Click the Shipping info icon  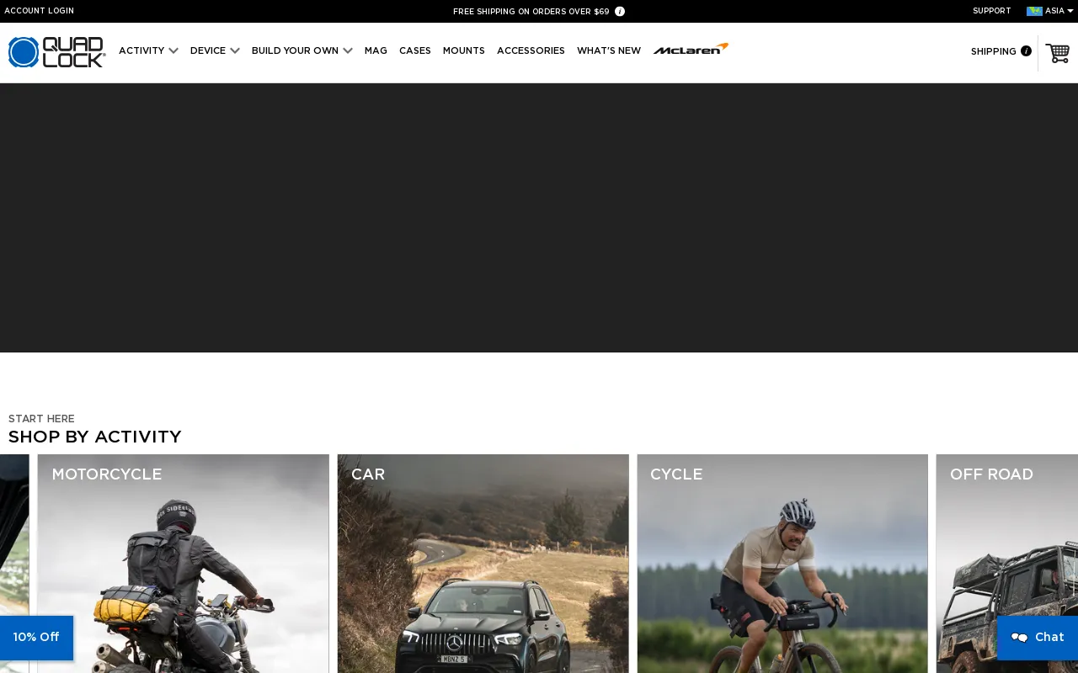1026,51
